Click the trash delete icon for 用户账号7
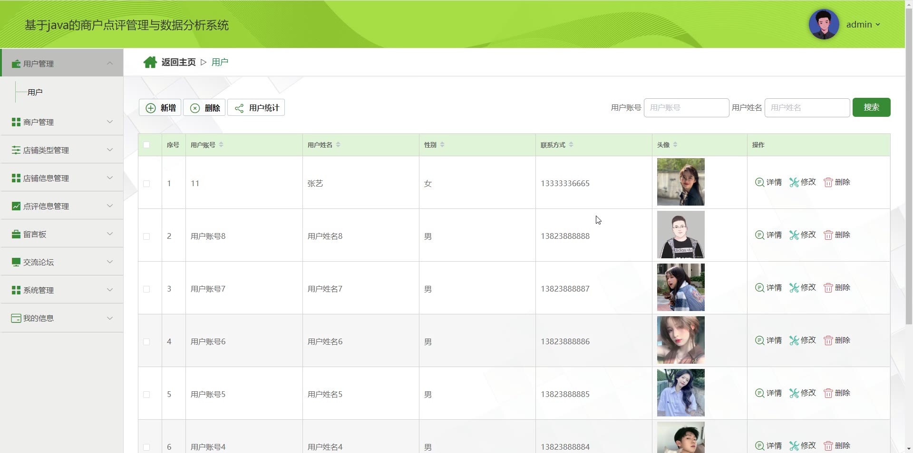The width and height of the screenshot is (913, 453). tap(828, 288)
